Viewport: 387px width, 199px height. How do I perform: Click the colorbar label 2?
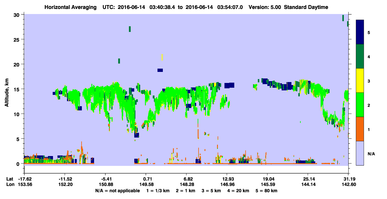pos(369,105)
